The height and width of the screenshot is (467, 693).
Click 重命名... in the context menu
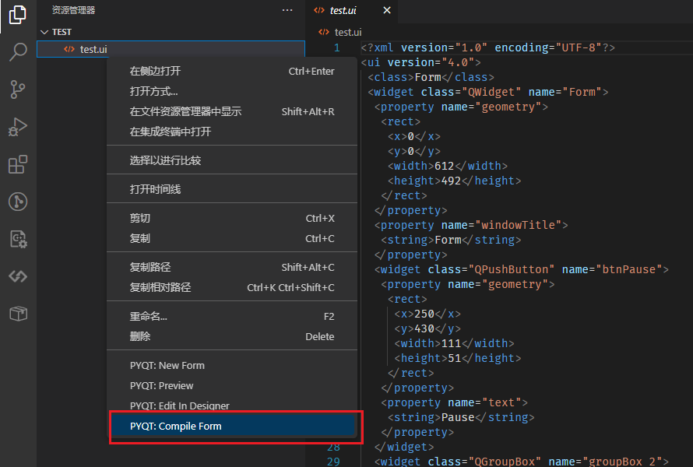click(x=148, y=317)
